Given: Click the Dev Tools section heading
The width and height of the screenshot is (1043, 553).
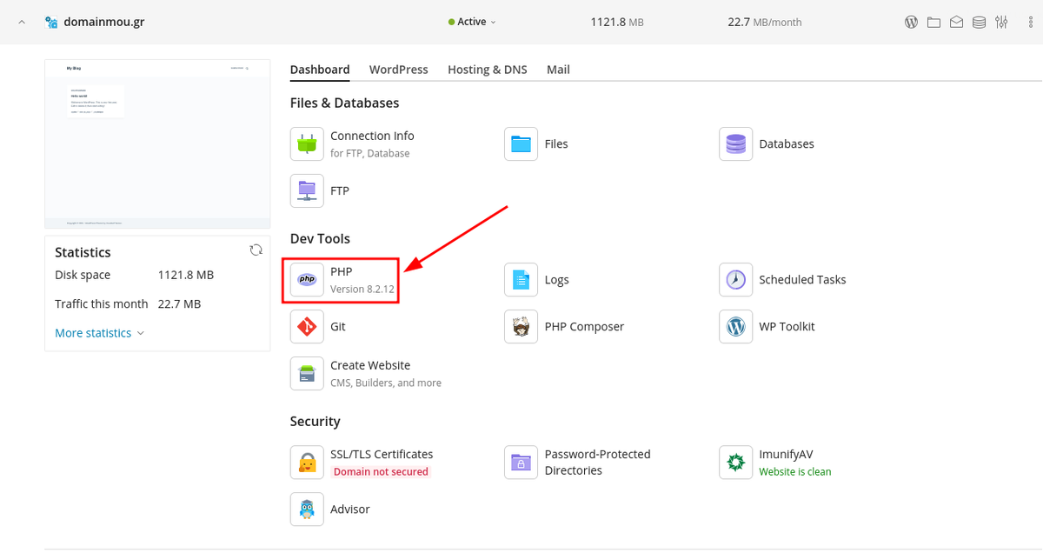Looking at the screenshot, I should coord(321,238).
